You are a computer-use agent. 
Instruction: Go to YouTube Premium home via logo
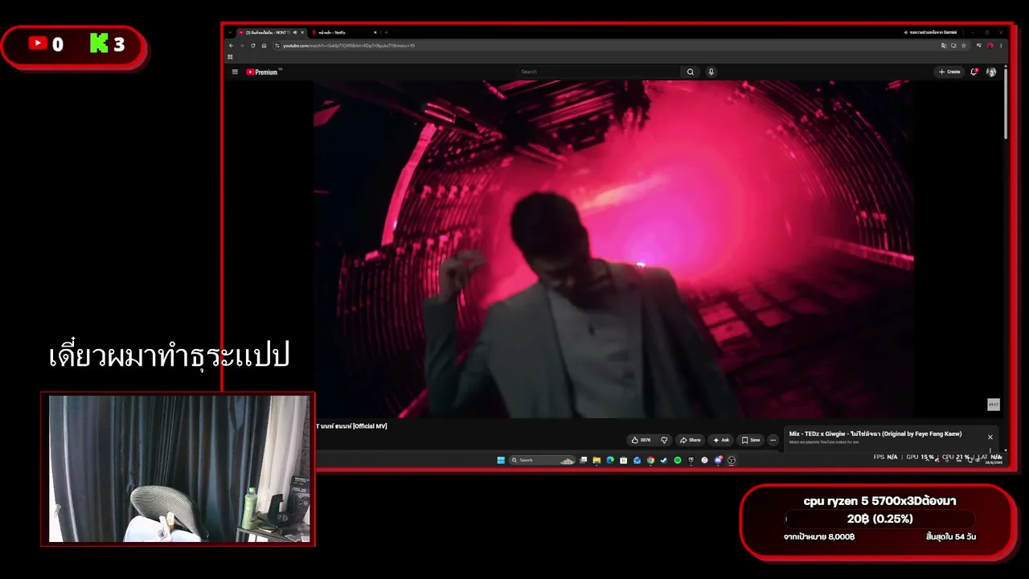[x=262, y=72]
